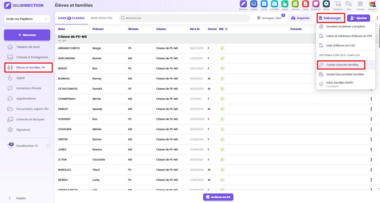Collapse the sidebar with Replier

tap(18, 198)
